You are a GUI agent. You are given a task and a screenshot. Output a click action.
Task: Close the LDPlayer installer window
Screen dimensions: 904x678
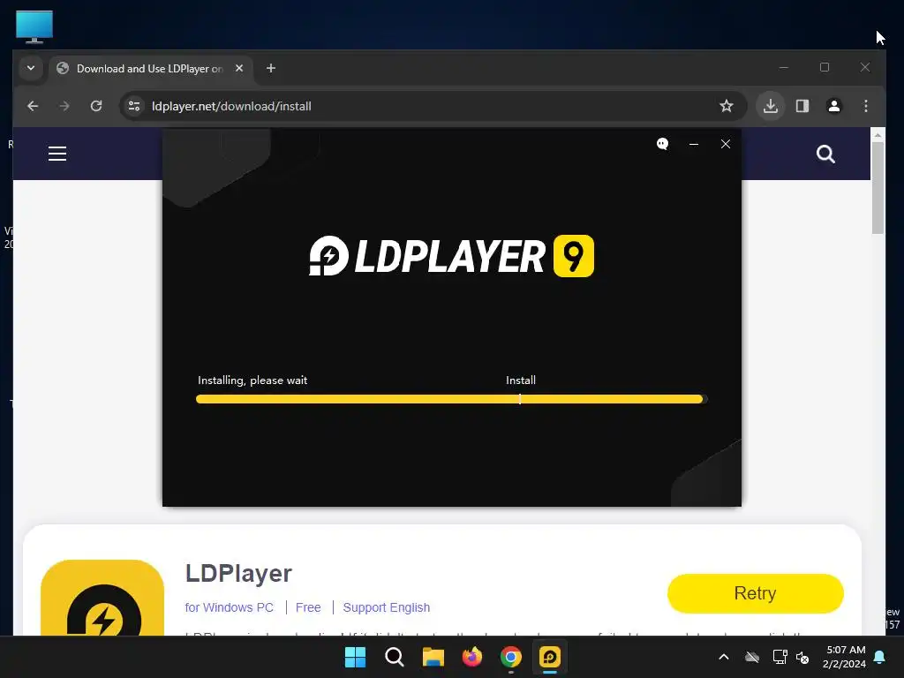pos(726,144)
